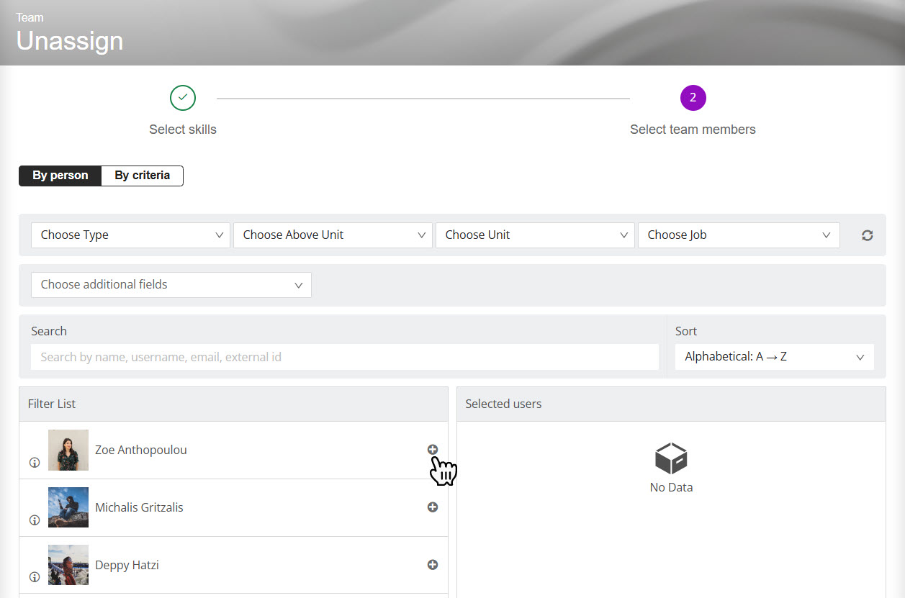905x598 pixels.
Task: Select Michalis Gritzalis name in filter list
Action: pos(139,507)
